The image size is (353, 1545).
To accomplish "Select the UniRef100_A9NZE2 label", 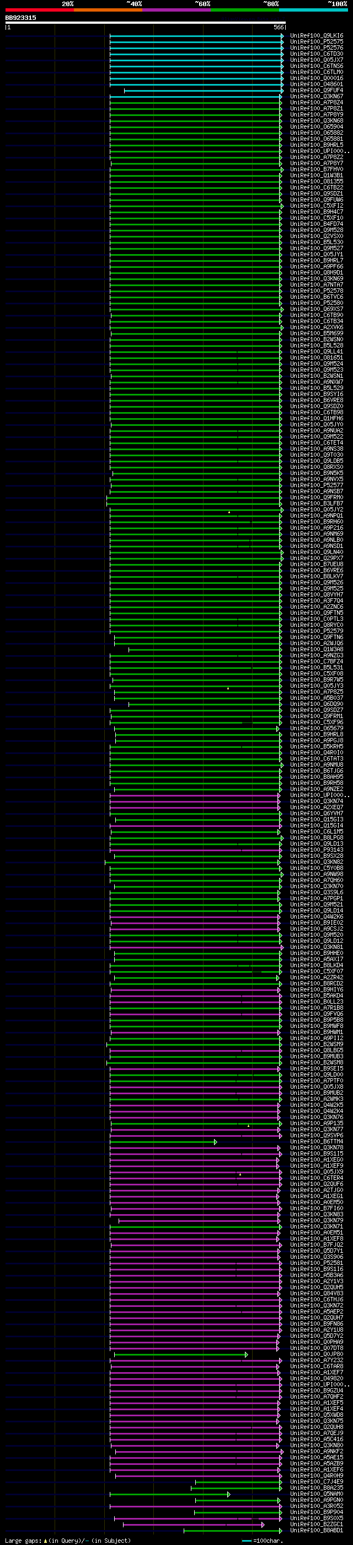I will [x=317, y=789].
